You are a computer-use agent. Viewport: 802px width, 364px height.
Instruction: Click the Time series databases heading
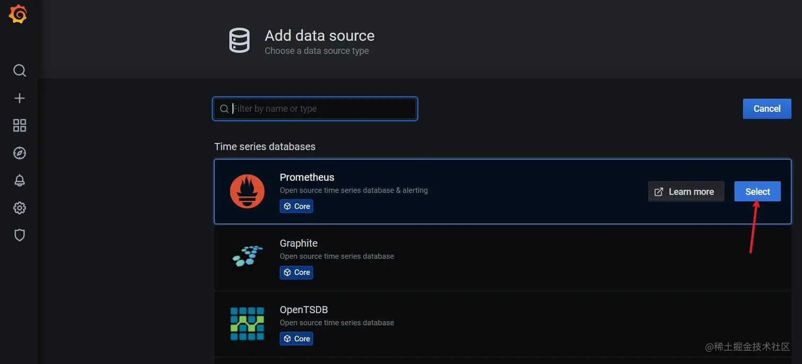265,146
